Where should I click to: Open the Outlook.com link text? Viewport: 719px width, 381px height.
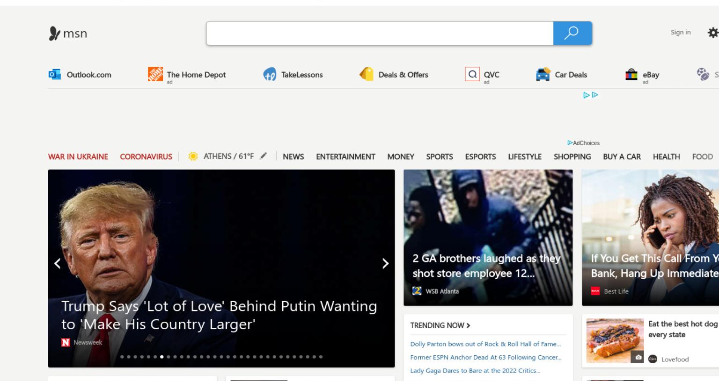click(x=89, y=75)
